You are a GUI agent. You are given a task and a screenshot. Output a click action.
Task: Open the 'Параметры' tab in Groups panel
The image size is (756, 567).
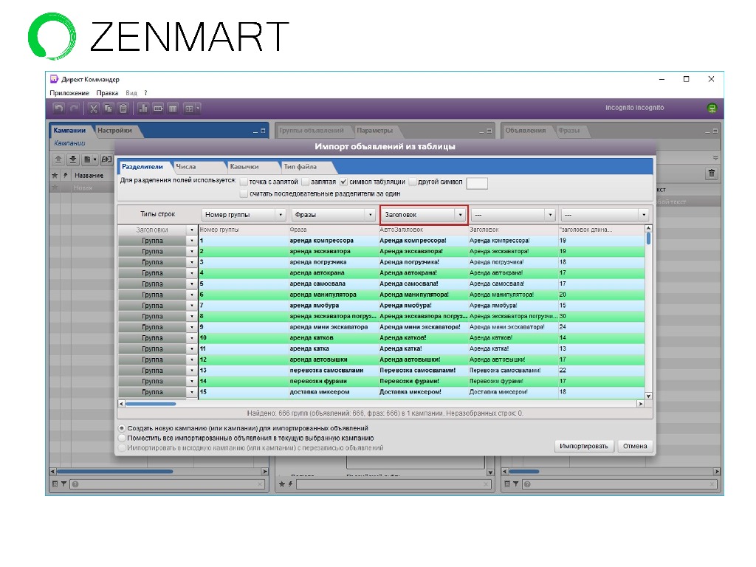point(374,130)
